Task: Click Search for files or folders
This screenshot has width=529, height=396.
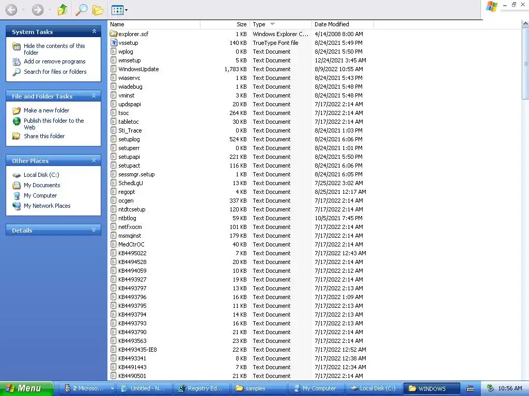Action: point(55,72)
